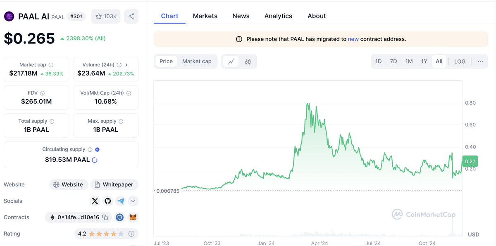Open PAAL AI's X profile

[x=95, y=201]
